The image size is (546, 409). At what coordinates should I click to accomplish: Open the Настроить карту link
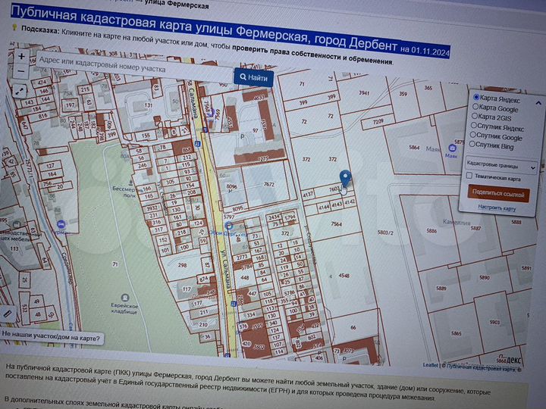click(497, 208)
